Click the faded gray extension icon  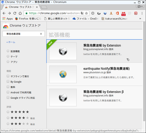[x=130, y=13]
